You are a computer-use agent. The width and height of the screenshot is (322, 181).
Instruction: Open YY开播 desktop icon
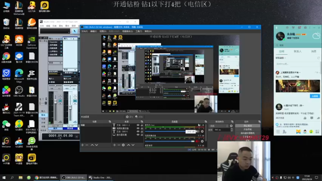click(x=6, y=159)
